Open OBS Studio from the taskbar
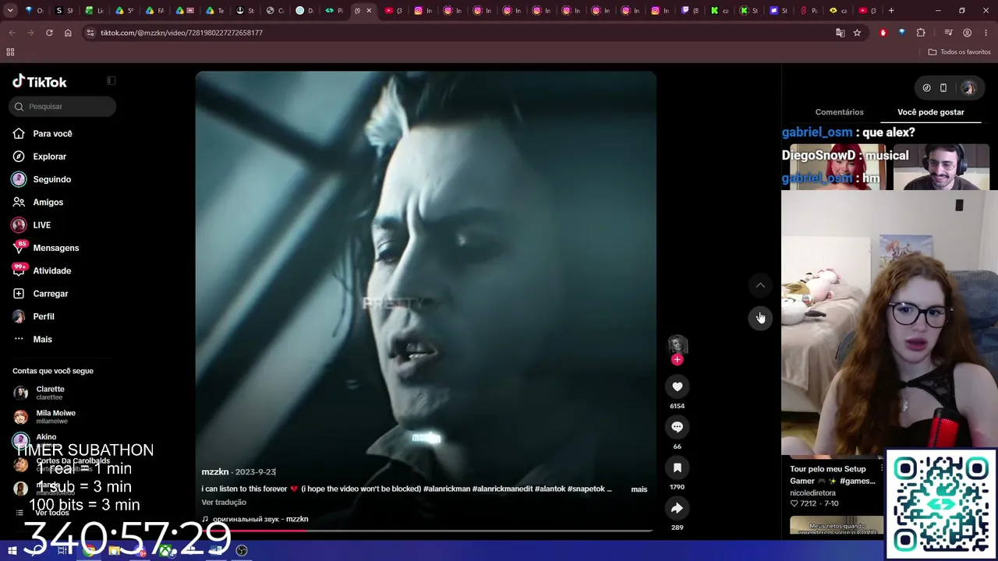Image resolution: width=998 pixels, height=561 pixels. (242, 551)
